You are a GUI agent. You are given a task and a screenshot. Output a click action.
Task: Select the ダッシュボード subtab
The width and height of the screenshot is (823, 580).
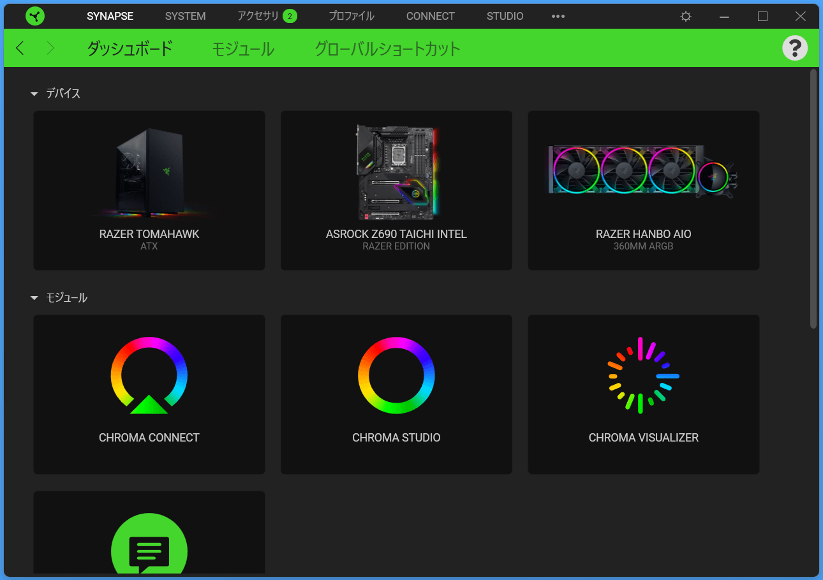130,48
